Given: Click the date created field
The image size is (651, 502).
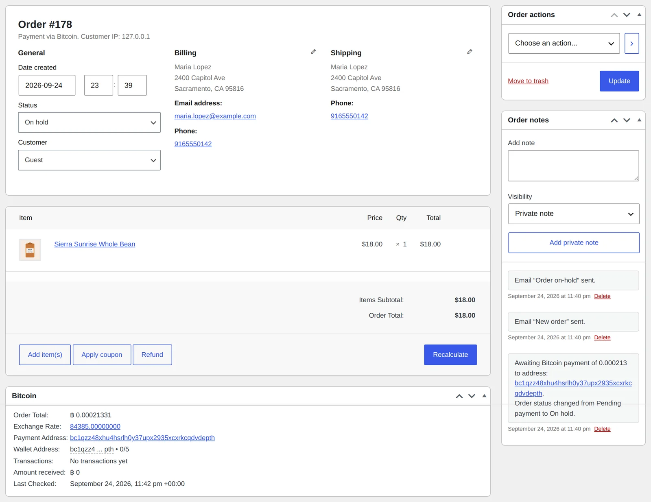Looking at the screenshot, I should pyautogui.click(x=47, y=85).
